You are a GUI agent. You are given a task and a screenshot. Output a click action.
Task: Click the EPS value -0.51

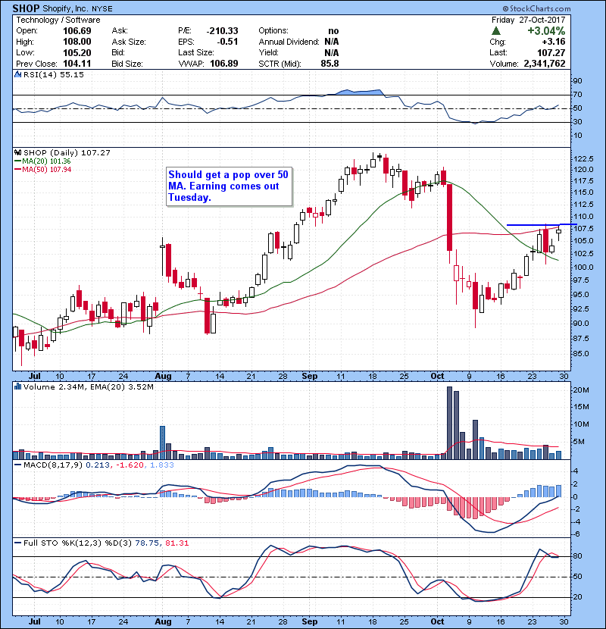[x=227, y=42]
